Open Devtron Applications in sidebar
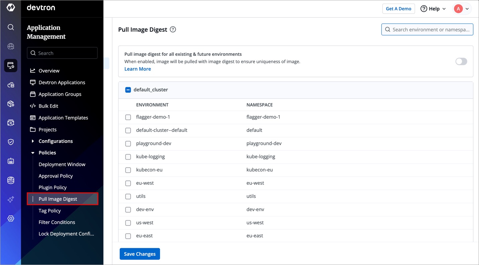 point(62,82)
